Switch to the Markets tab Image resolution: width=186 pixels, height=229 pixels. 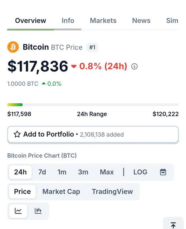(103, 21)
